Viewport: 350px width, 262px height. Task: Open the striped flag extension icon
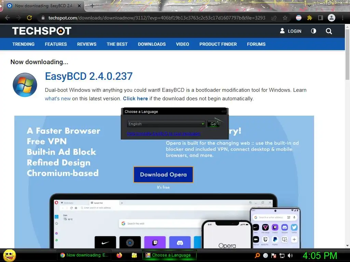click(299, 18)
